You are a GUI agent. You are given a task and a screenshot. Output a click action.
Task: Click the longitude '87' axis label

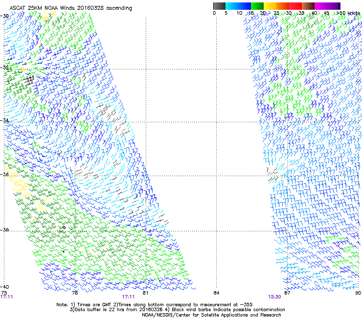coord(287,293)
